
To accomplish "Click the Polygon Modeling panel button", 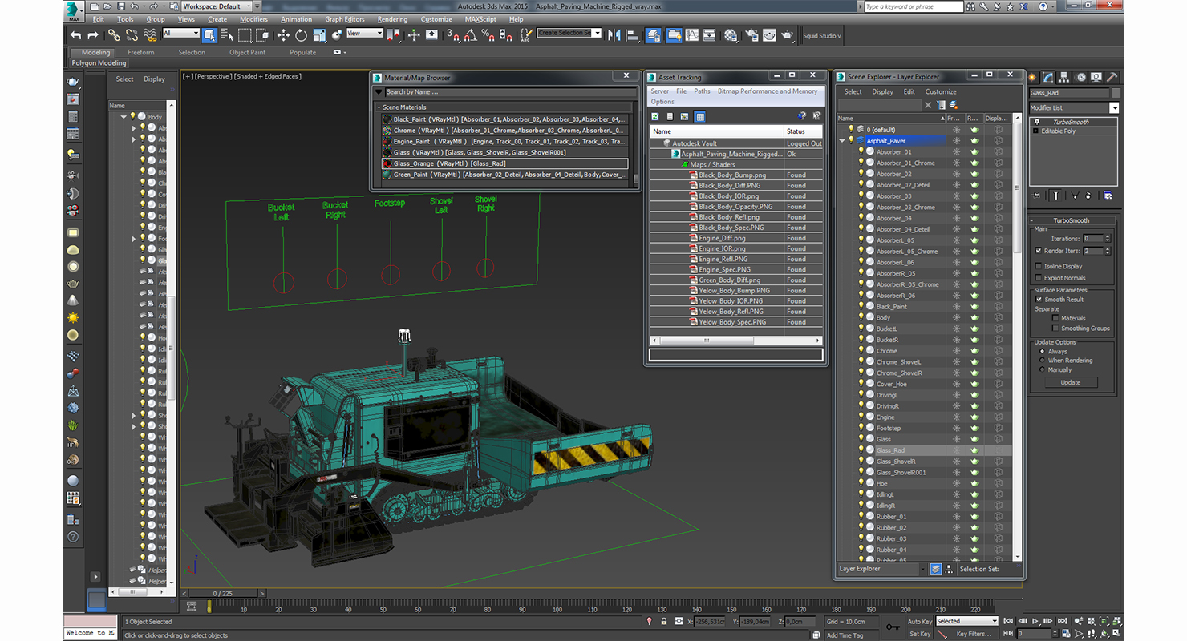I will (x=99, y=63).
